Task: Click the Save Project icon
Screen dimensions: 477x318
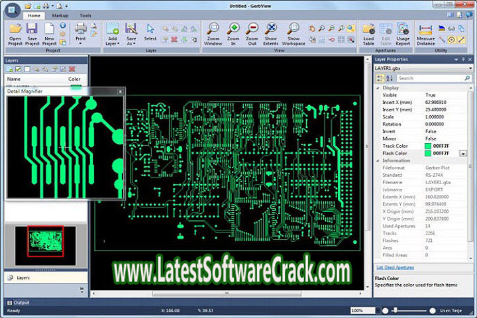Action: [x=32, y=29]
